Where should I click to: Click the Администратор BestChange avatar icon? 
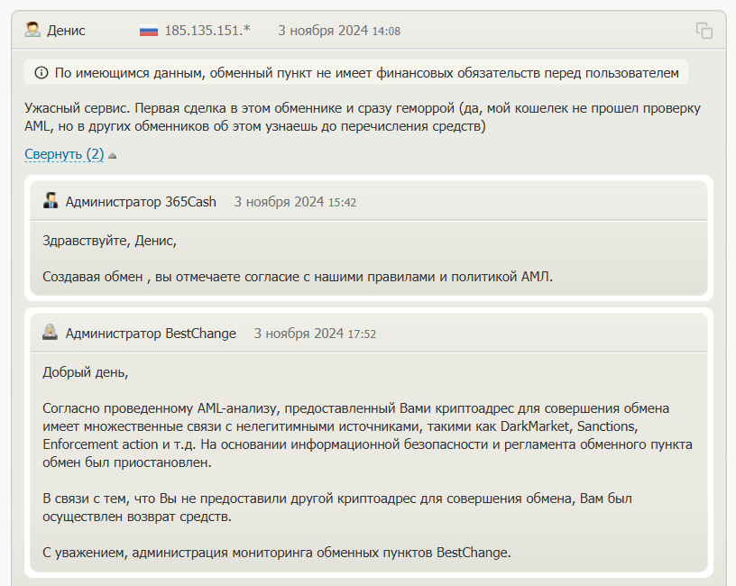pyautogui.click(x=51, y=333)
